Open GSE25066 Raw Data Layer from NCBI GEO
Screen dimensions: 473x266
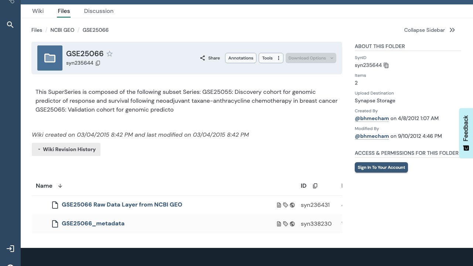tap(122, 205)
